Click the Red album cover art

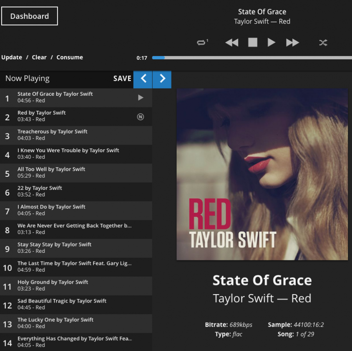(x=262, y=174)
